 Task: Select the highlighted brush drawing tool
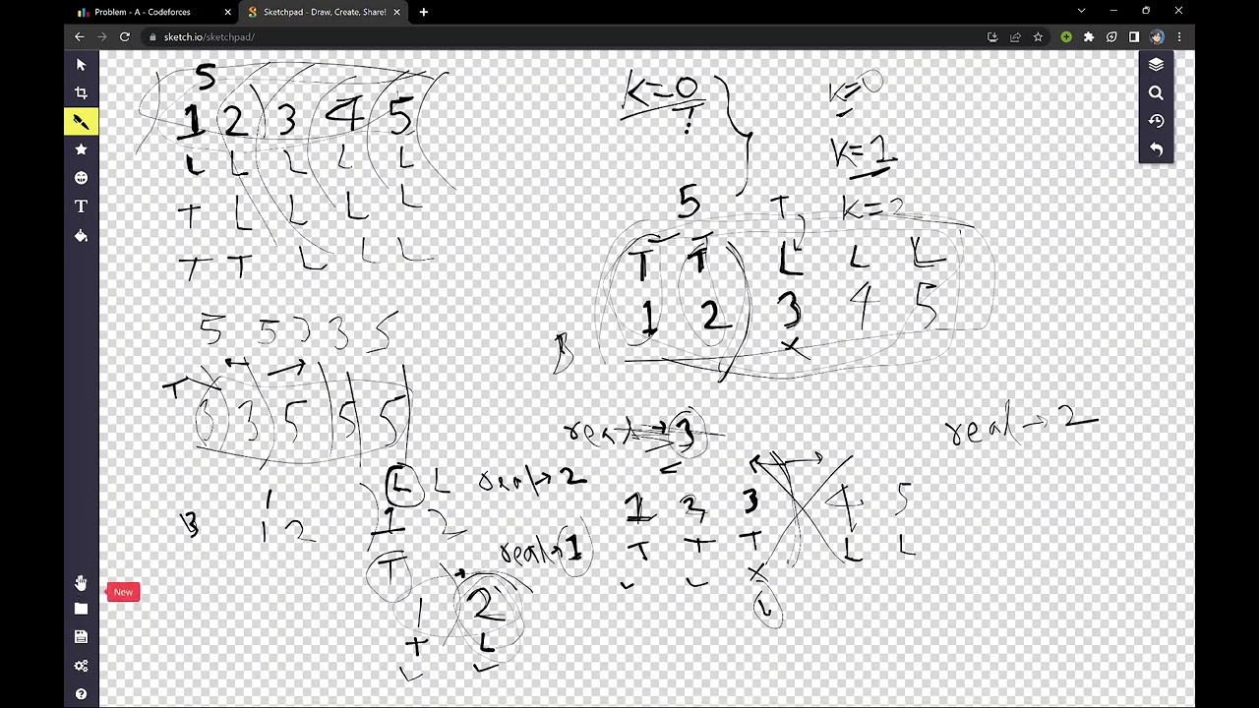(81, 122)
